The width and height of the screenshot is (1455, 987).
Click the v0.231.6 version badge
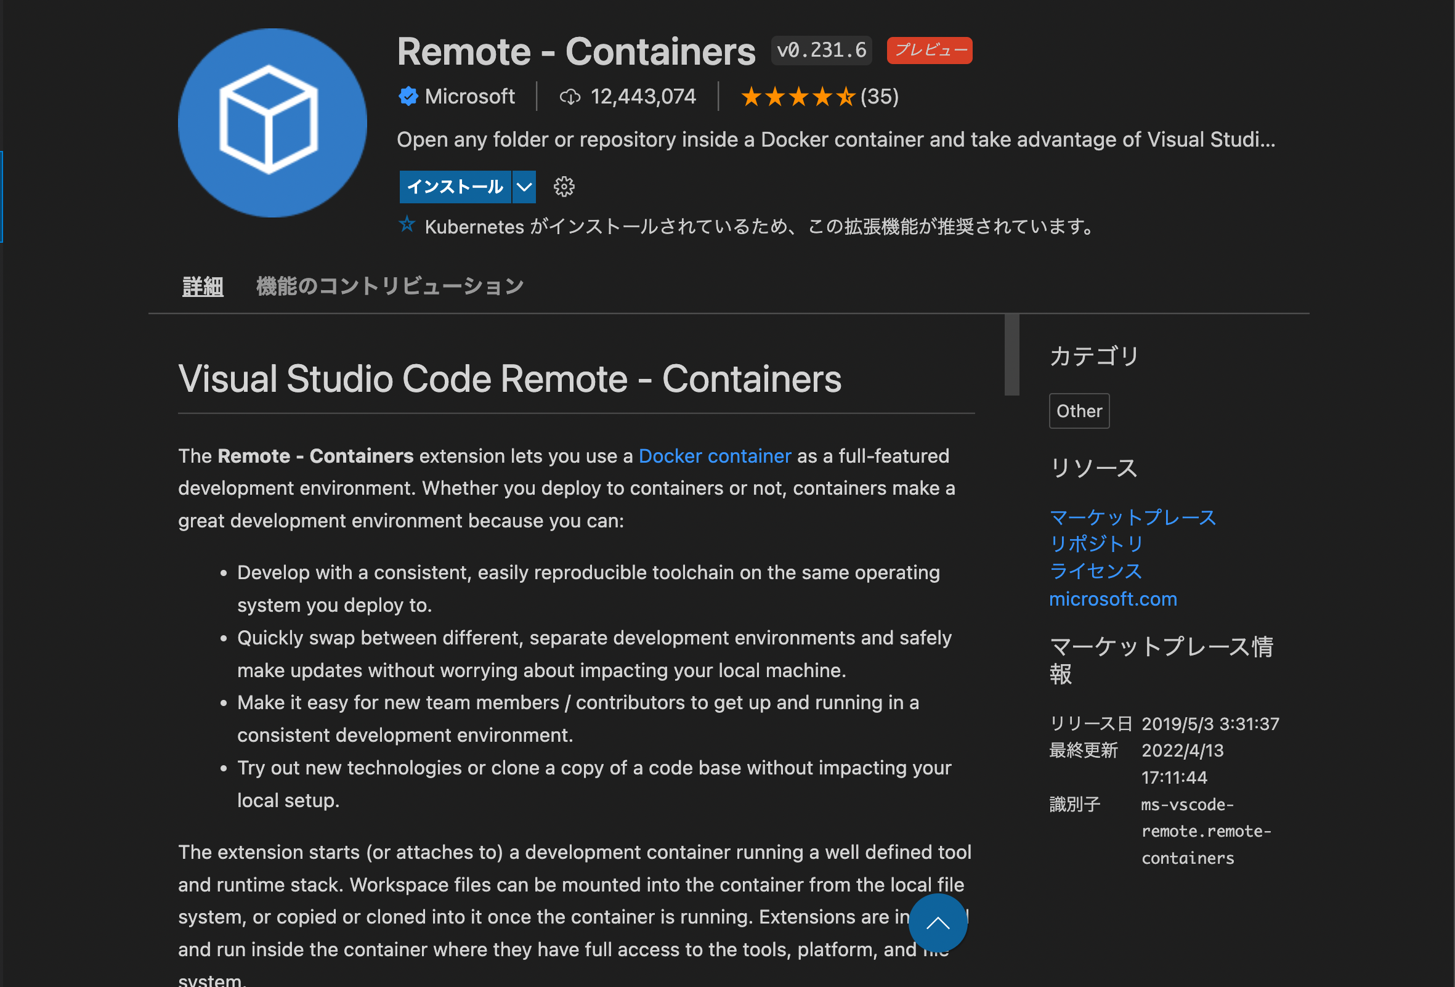coord(821,49)
